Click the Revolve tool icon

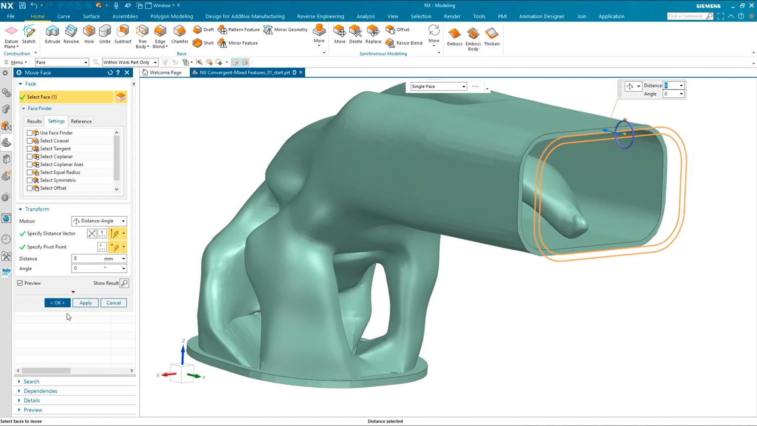(71, 34)
